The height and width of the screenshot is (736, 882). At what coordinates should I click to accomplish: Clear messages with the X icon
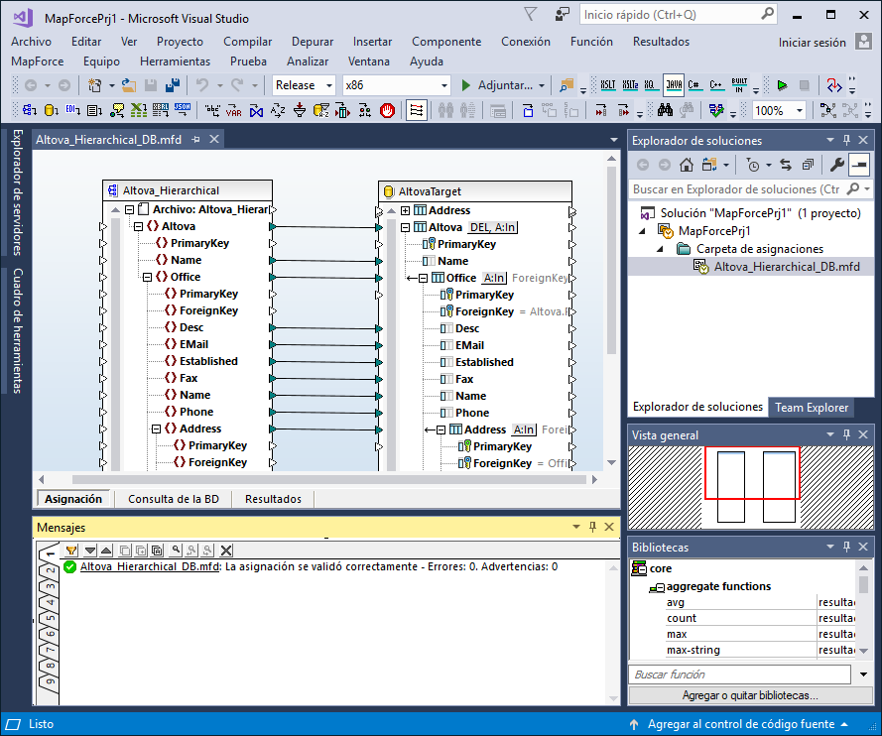tap(226, 550)
